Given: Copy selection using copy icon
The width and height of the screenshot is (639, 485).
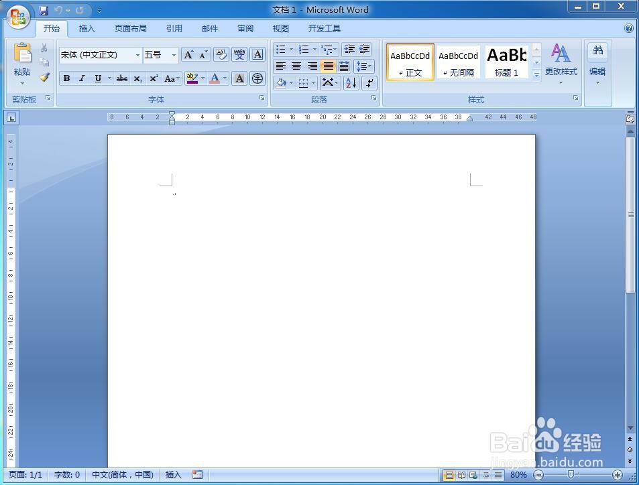Looking at the screenshot, I should point(44,62).
